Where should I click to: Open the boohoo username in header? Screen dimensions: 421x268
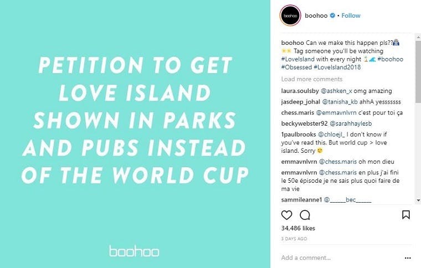tap(316, 16)
